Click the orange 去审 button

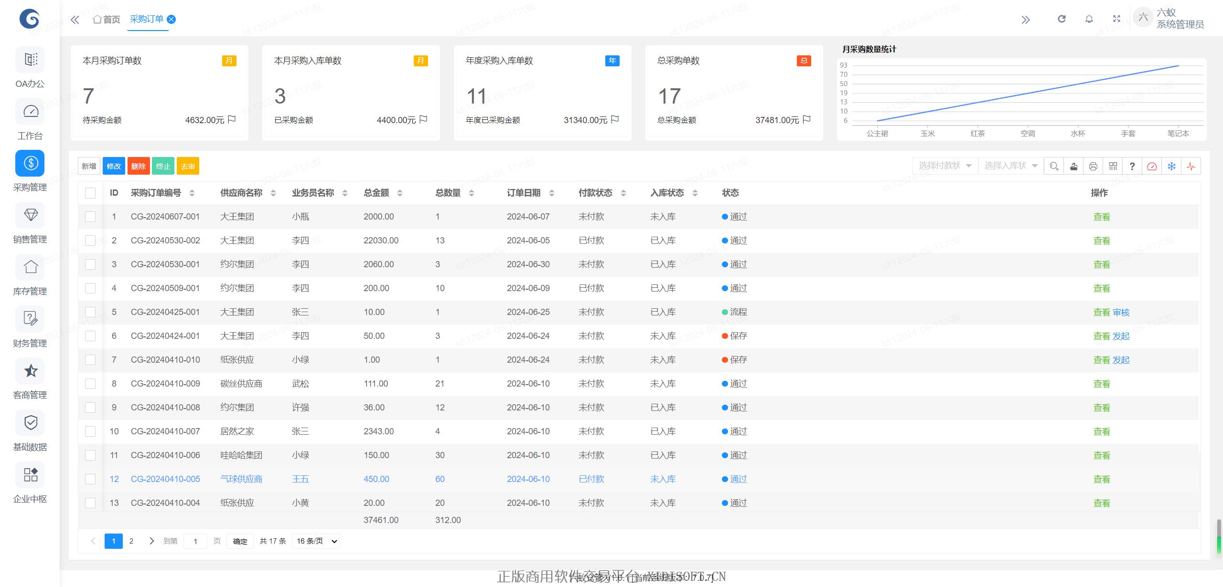(x=188, y=166)
